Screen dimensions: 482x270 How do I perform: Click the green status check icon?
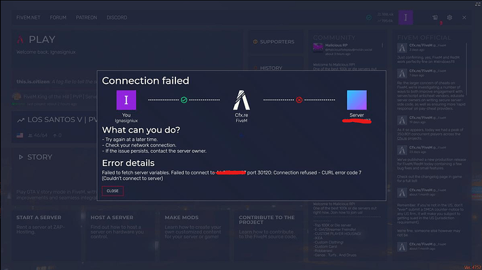coord(369,17)
